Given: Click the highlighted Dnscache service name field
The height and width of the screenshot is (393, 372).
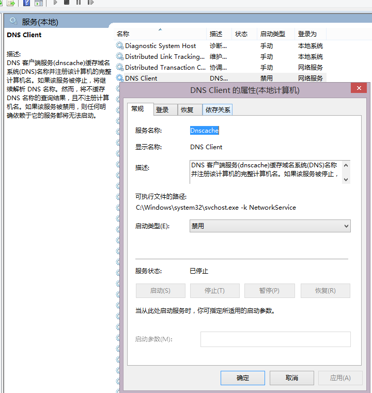Looking at the screenshot, I should (204, 130).
